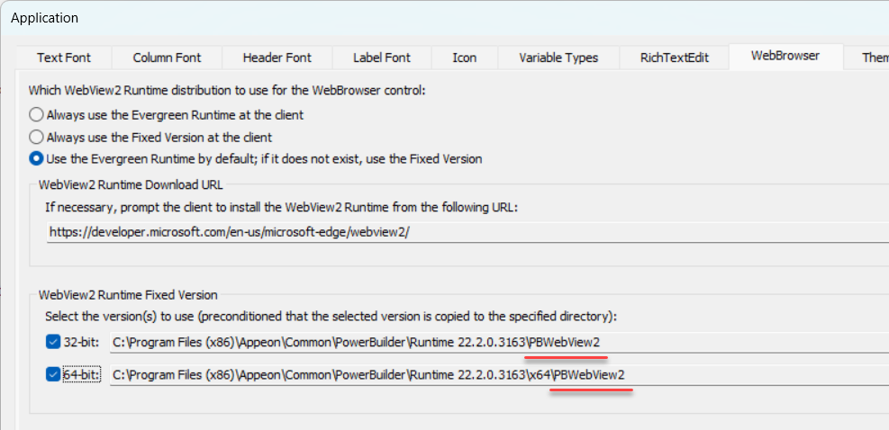Select the Header Font tab
Image resolution: width=889 pixels, height=430 pixels.
pyautogui.click(x=277, y=58)
